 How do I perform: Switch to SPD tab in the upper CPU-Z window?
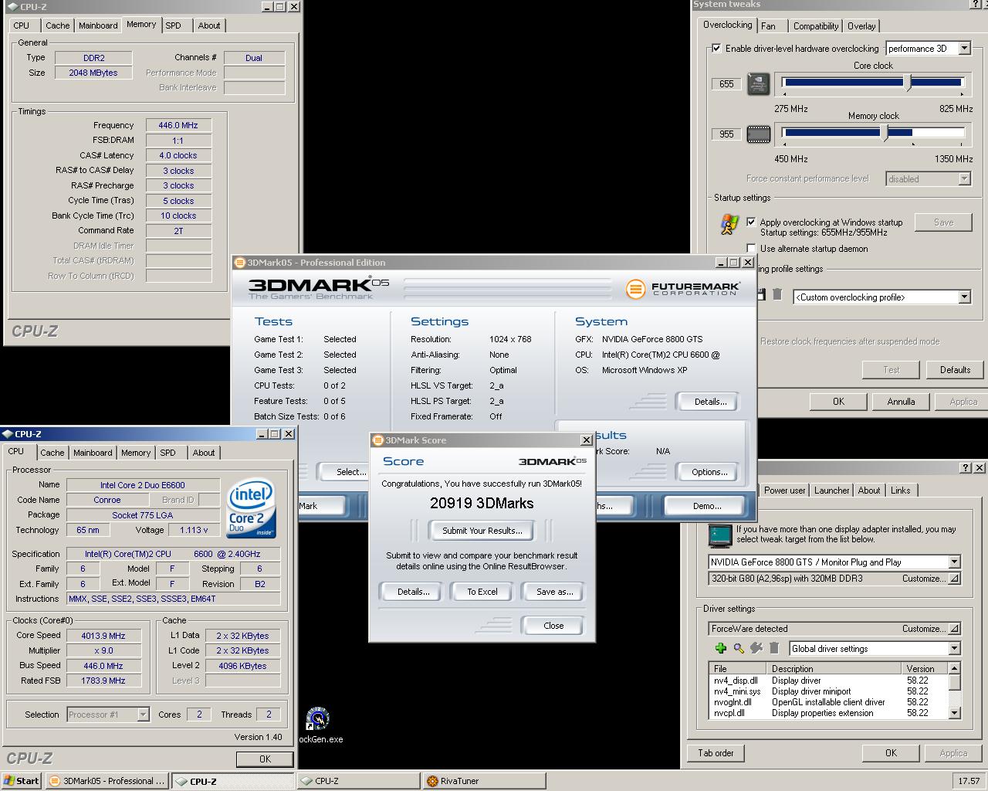click(x=174, y=25)
